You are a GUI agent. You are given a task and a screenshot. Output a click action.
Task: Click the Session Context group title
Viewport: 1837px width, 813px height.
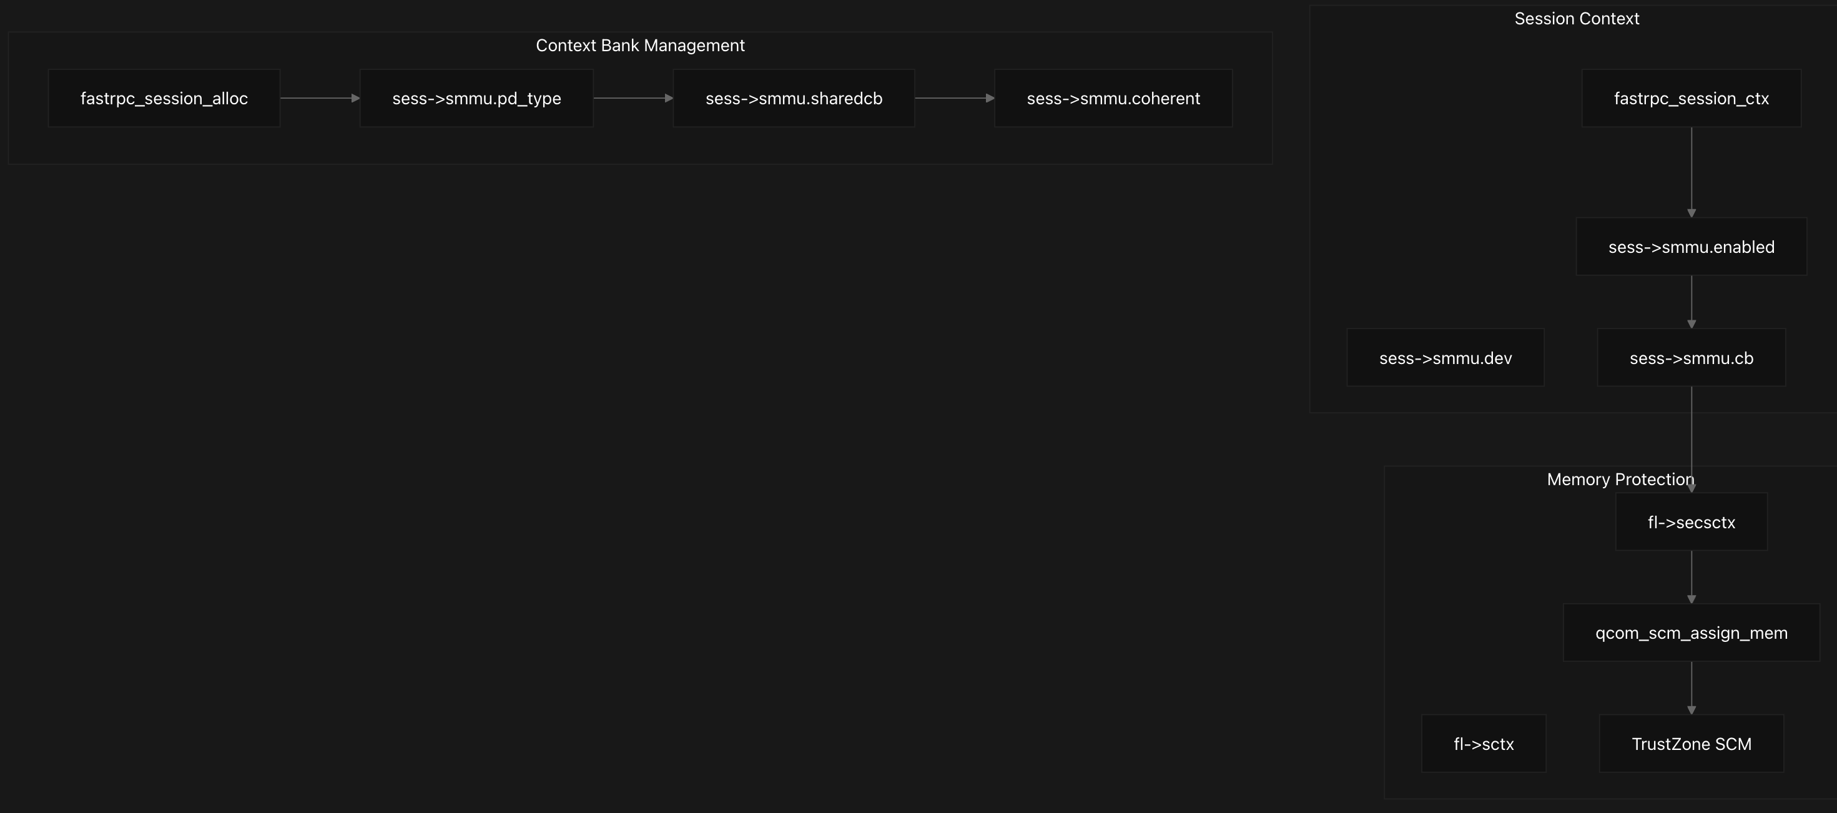1577,19
